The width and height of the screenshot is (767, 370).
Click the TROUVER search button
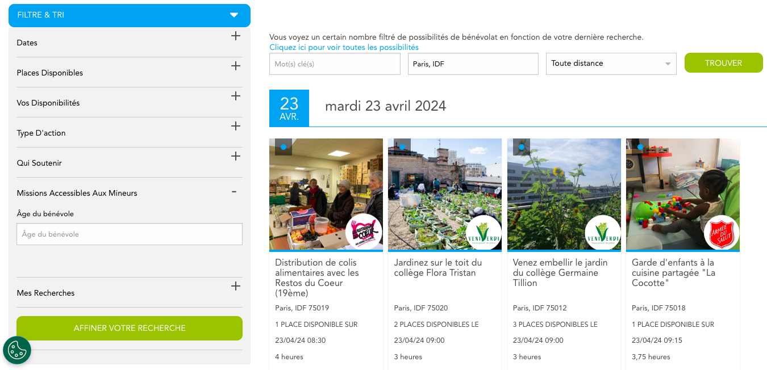723,63
